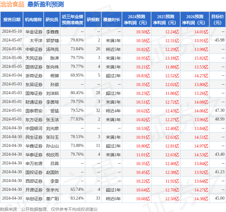Click researcher name 董广阳
This screenshot has height=212, width=226.
(52, 199)
